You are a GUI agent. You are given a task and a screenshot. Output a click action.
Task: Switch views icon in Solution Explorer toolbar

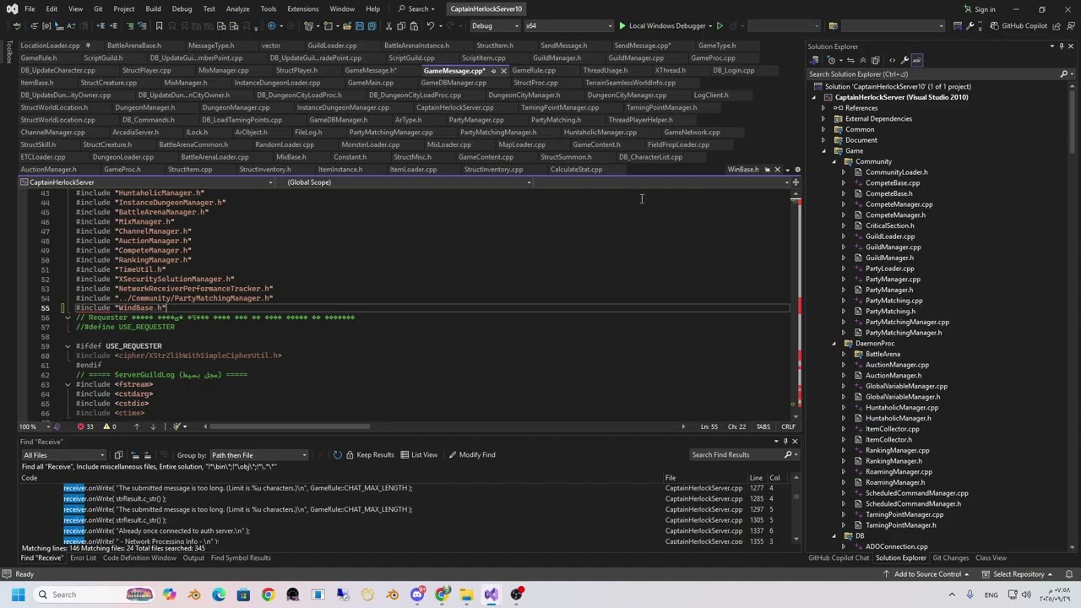(815, 60)
